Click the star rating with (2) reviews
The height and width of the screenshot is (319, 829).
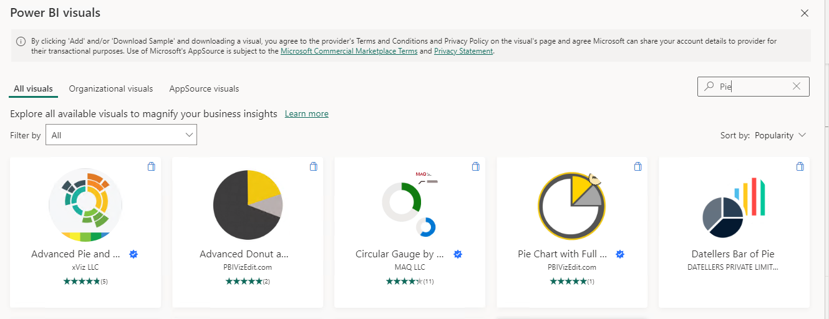tap(248, 282)
